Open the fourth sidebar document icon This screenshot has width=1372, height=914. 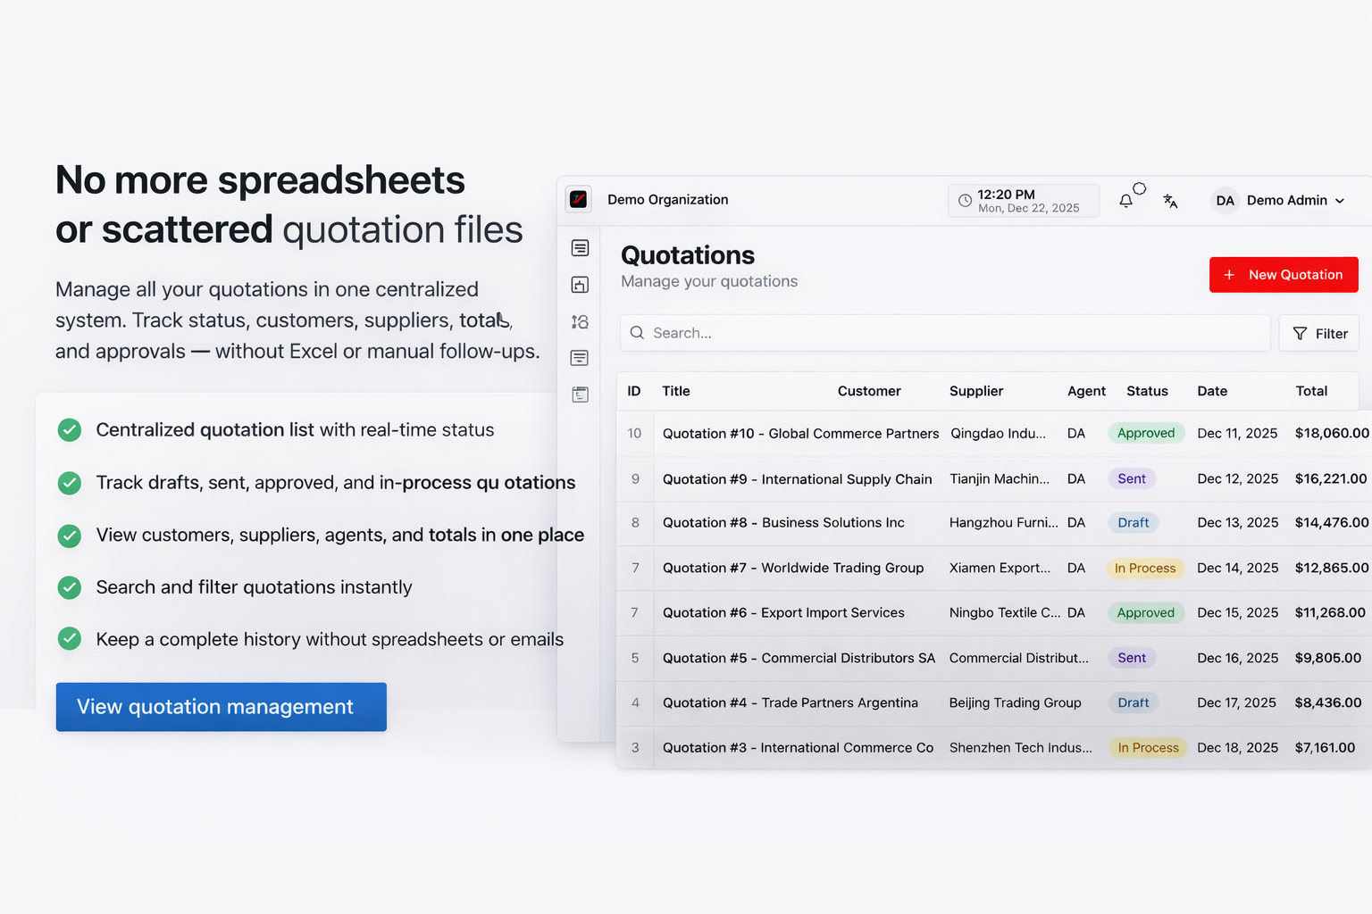[580, 358]
